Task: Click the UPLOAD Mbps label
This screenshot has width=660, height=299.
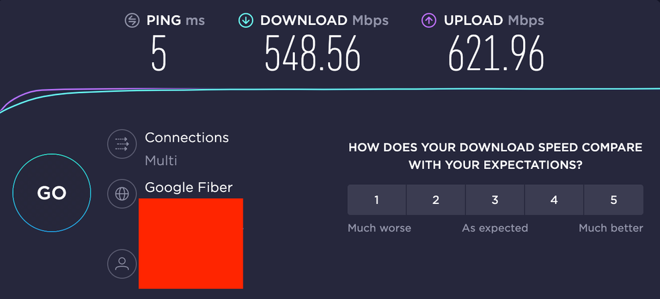Action: point(493,20)
